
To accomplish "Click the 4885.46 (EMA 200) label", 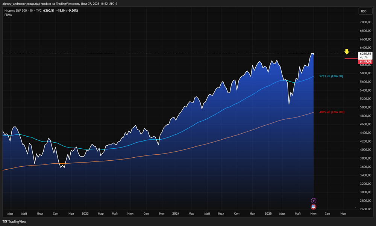I will tap(332, 112).
